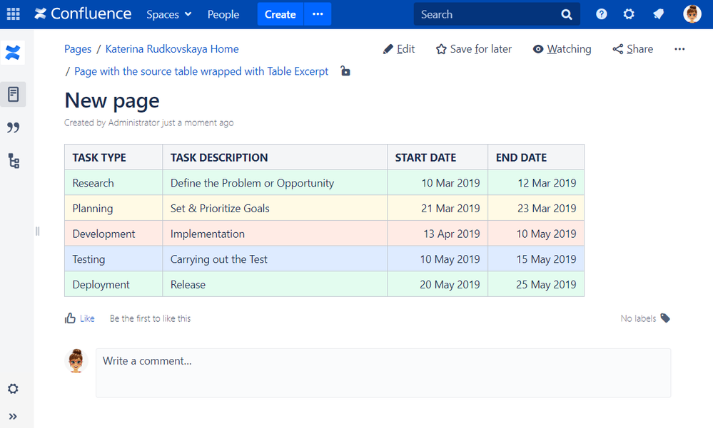Open the app switcher grid icon
Viewport: 713px width, 428px height.
click(13, 14)
